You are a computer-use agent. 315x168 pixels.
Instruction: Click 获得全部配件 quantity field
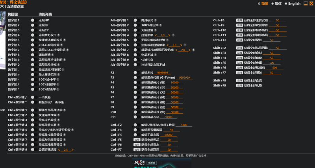tap(272, 40)
